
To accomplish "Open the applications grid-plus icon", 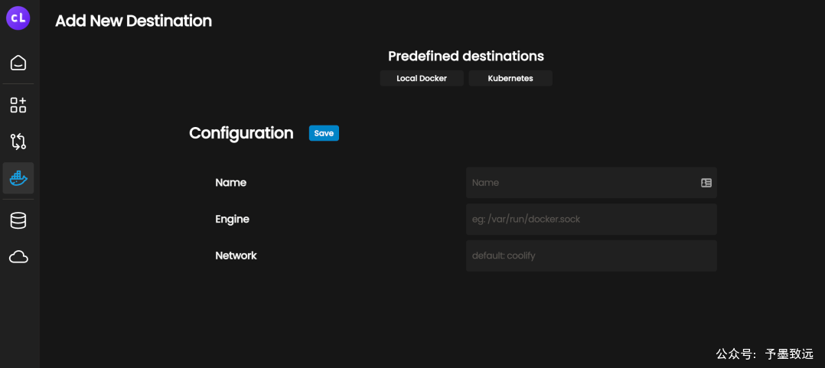I will click(18, 105).
